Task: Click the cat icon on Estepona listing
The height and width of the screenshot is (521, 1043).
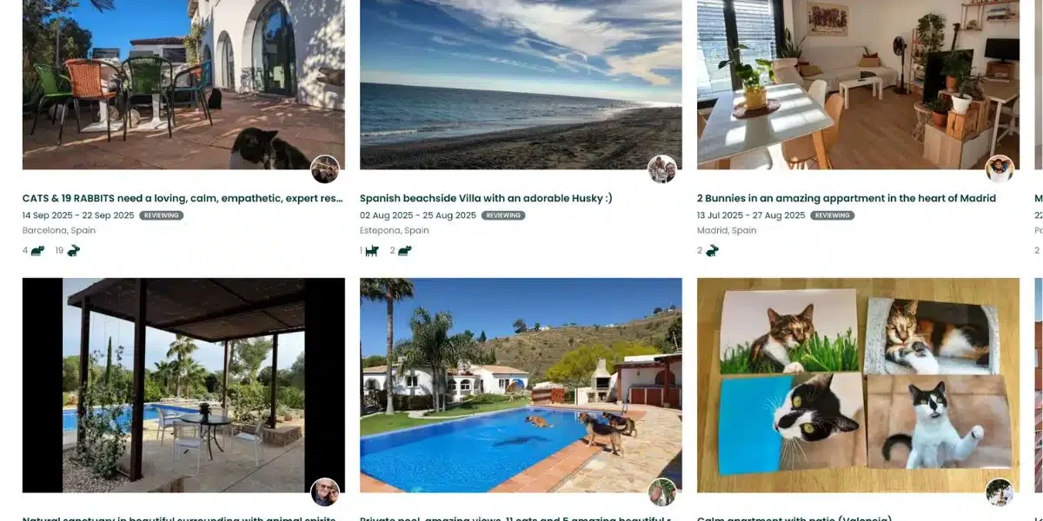Action: 405,251
